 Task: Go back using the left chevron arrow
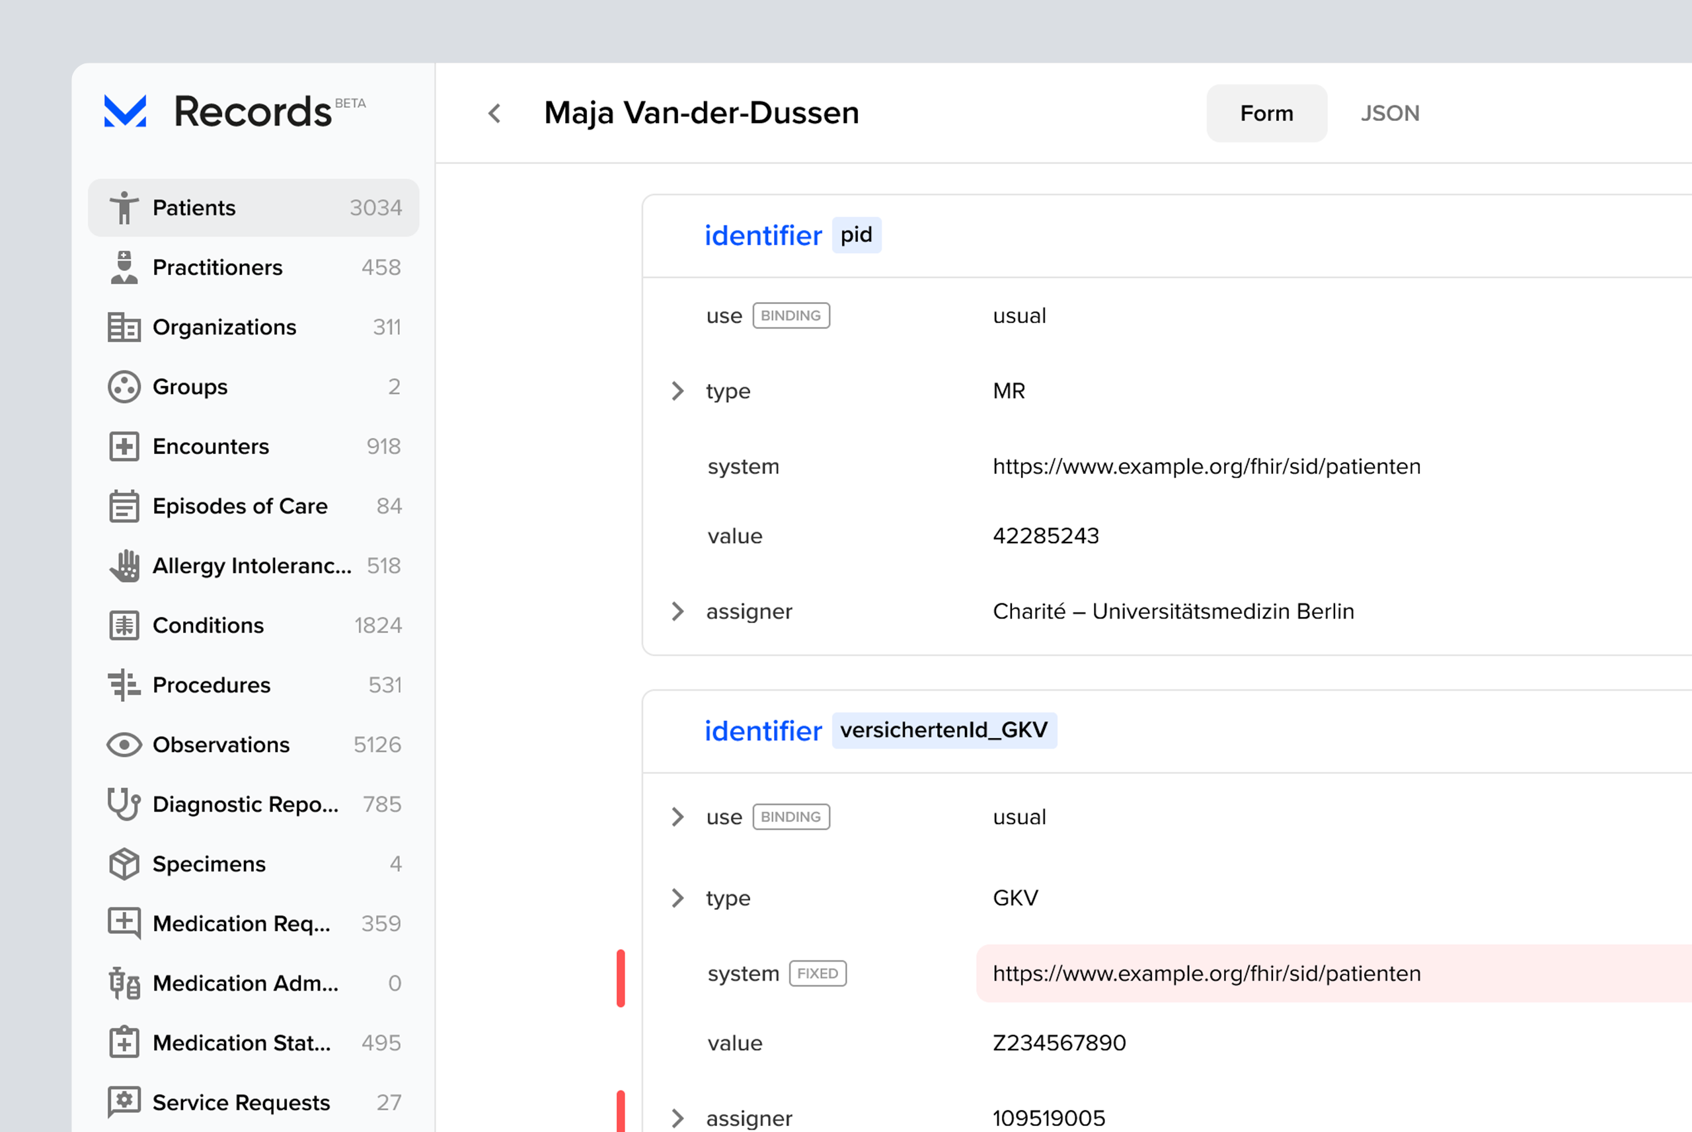[x=494, y=114]
